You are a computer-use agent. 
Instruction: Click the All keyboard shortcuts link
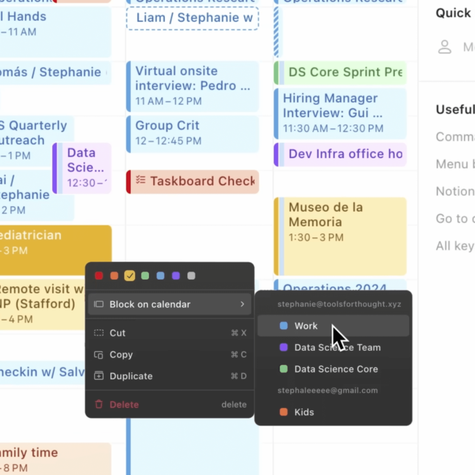[456, 246]
